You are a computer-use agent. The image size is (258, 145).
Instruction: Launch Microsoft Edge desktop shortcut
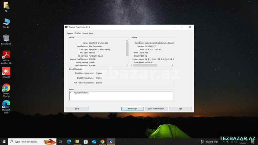click(x=6, y=107)
